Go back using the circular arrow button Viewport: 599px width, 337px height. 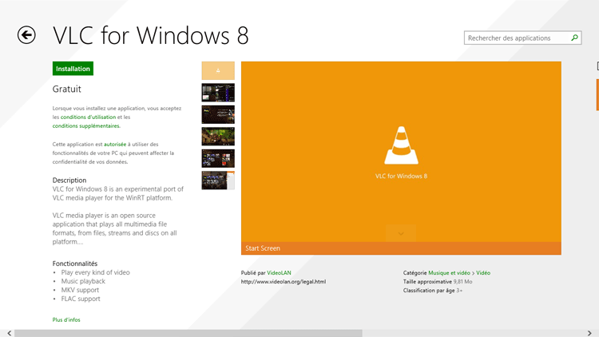[27, 34]
